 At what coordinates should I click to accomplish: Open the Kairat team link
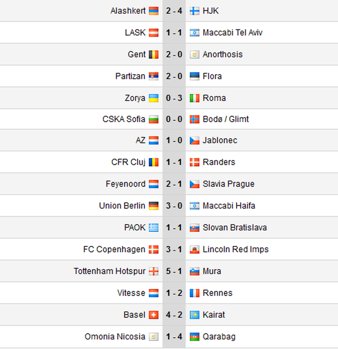(214, 315)
